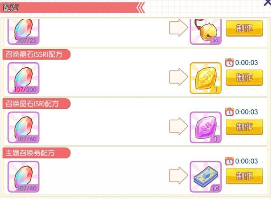The height and width of the screenshot is (199, 271).
Task: Click the alarm clock icon for theme ticket
Action: 229,161
